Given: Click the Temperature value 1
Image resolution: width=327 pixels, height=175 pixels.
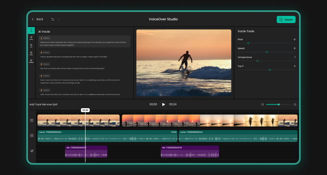Looking at the screenshot, I should [x=295, y=57].
